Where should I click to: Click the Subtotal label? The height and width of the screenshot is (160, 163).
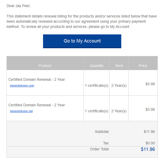pyautogui.click(x=102, y=132)
